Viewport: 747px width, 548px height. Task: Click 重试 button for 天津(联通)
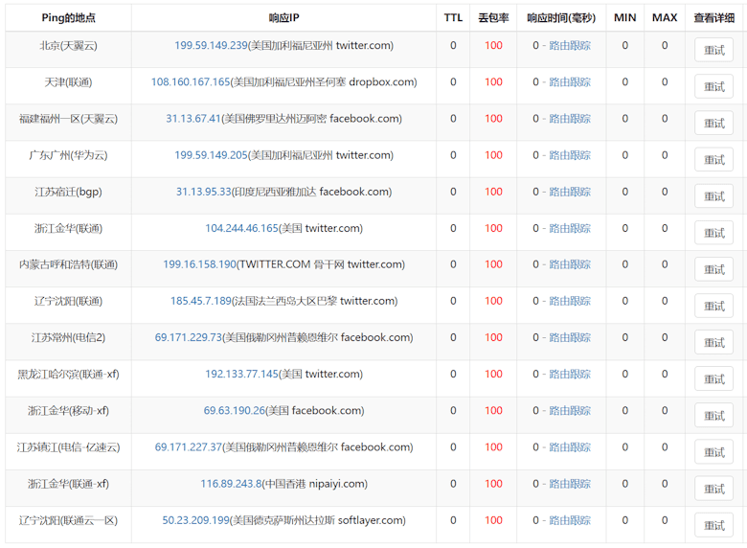click(x=713, y=87)
